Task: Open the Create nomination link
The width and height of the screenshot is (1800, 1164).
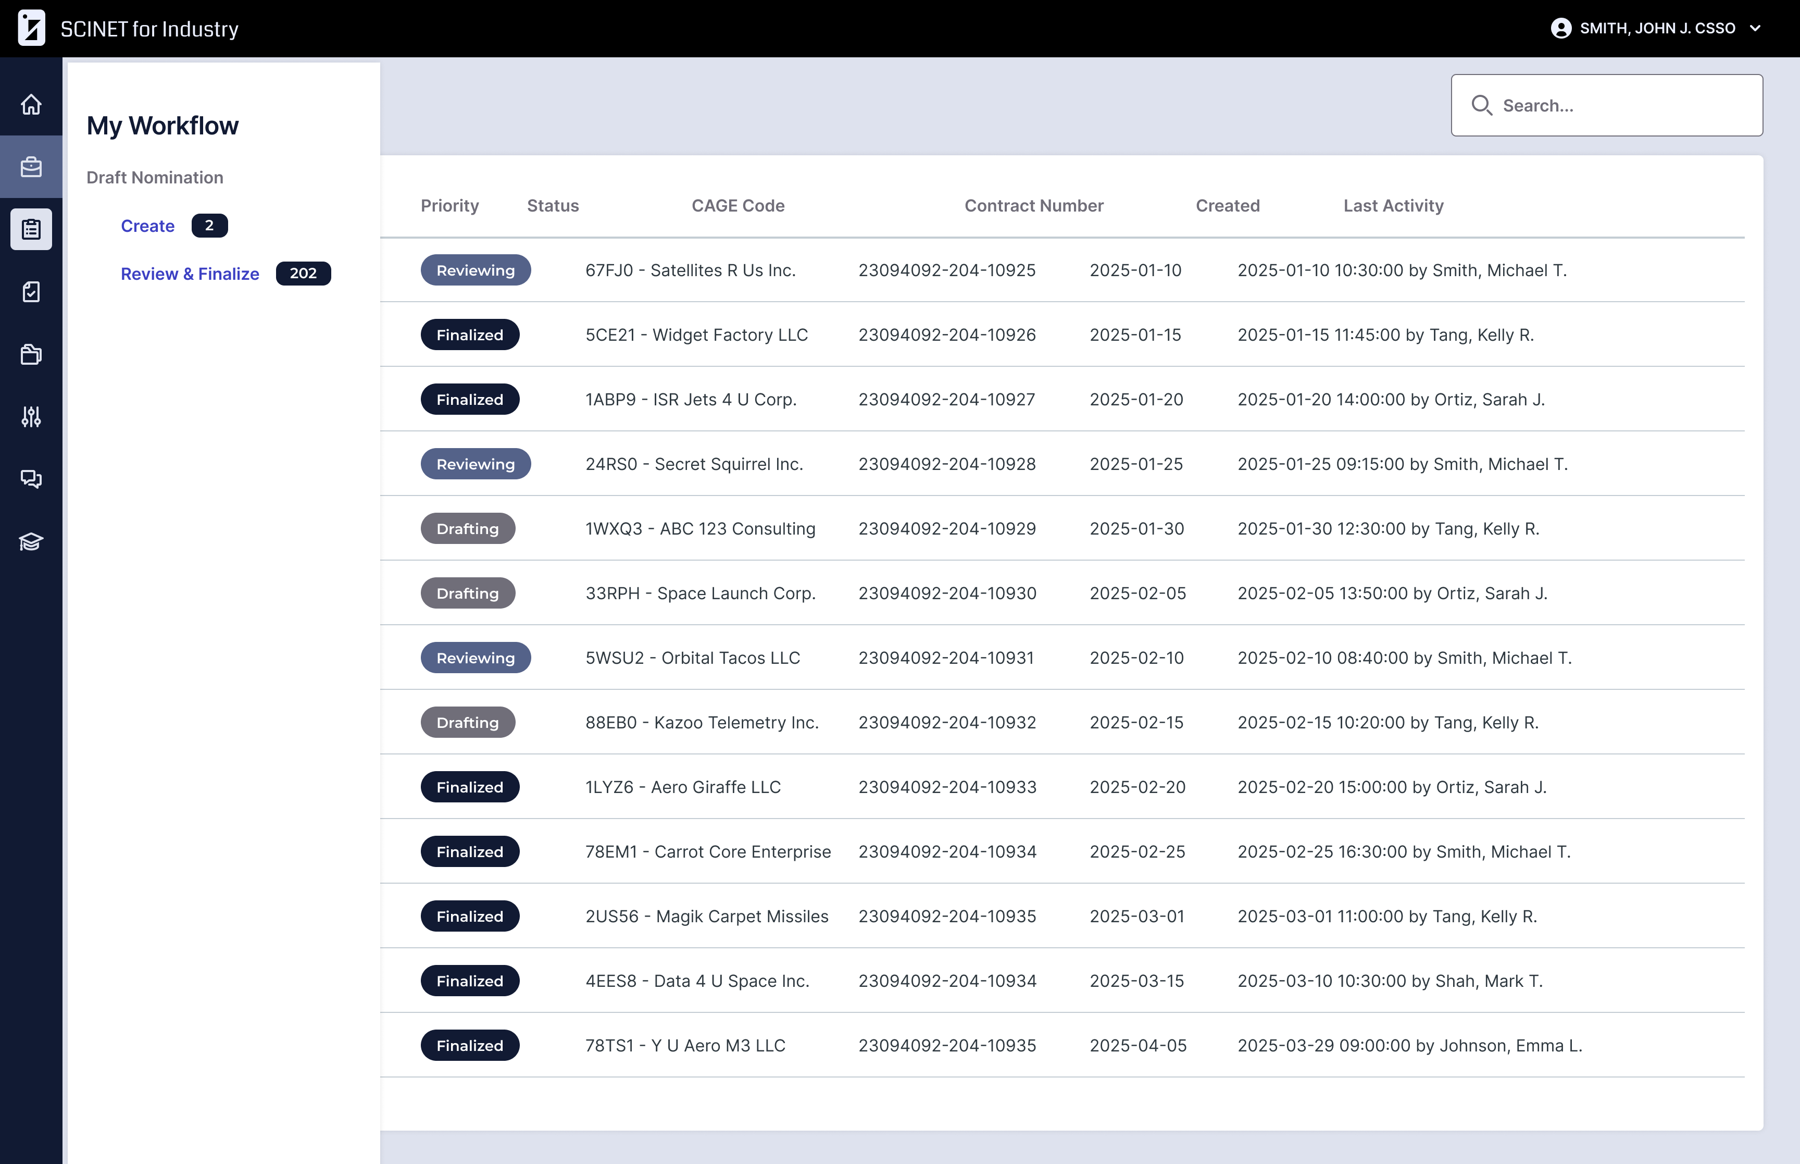Action: coord(147,226)
